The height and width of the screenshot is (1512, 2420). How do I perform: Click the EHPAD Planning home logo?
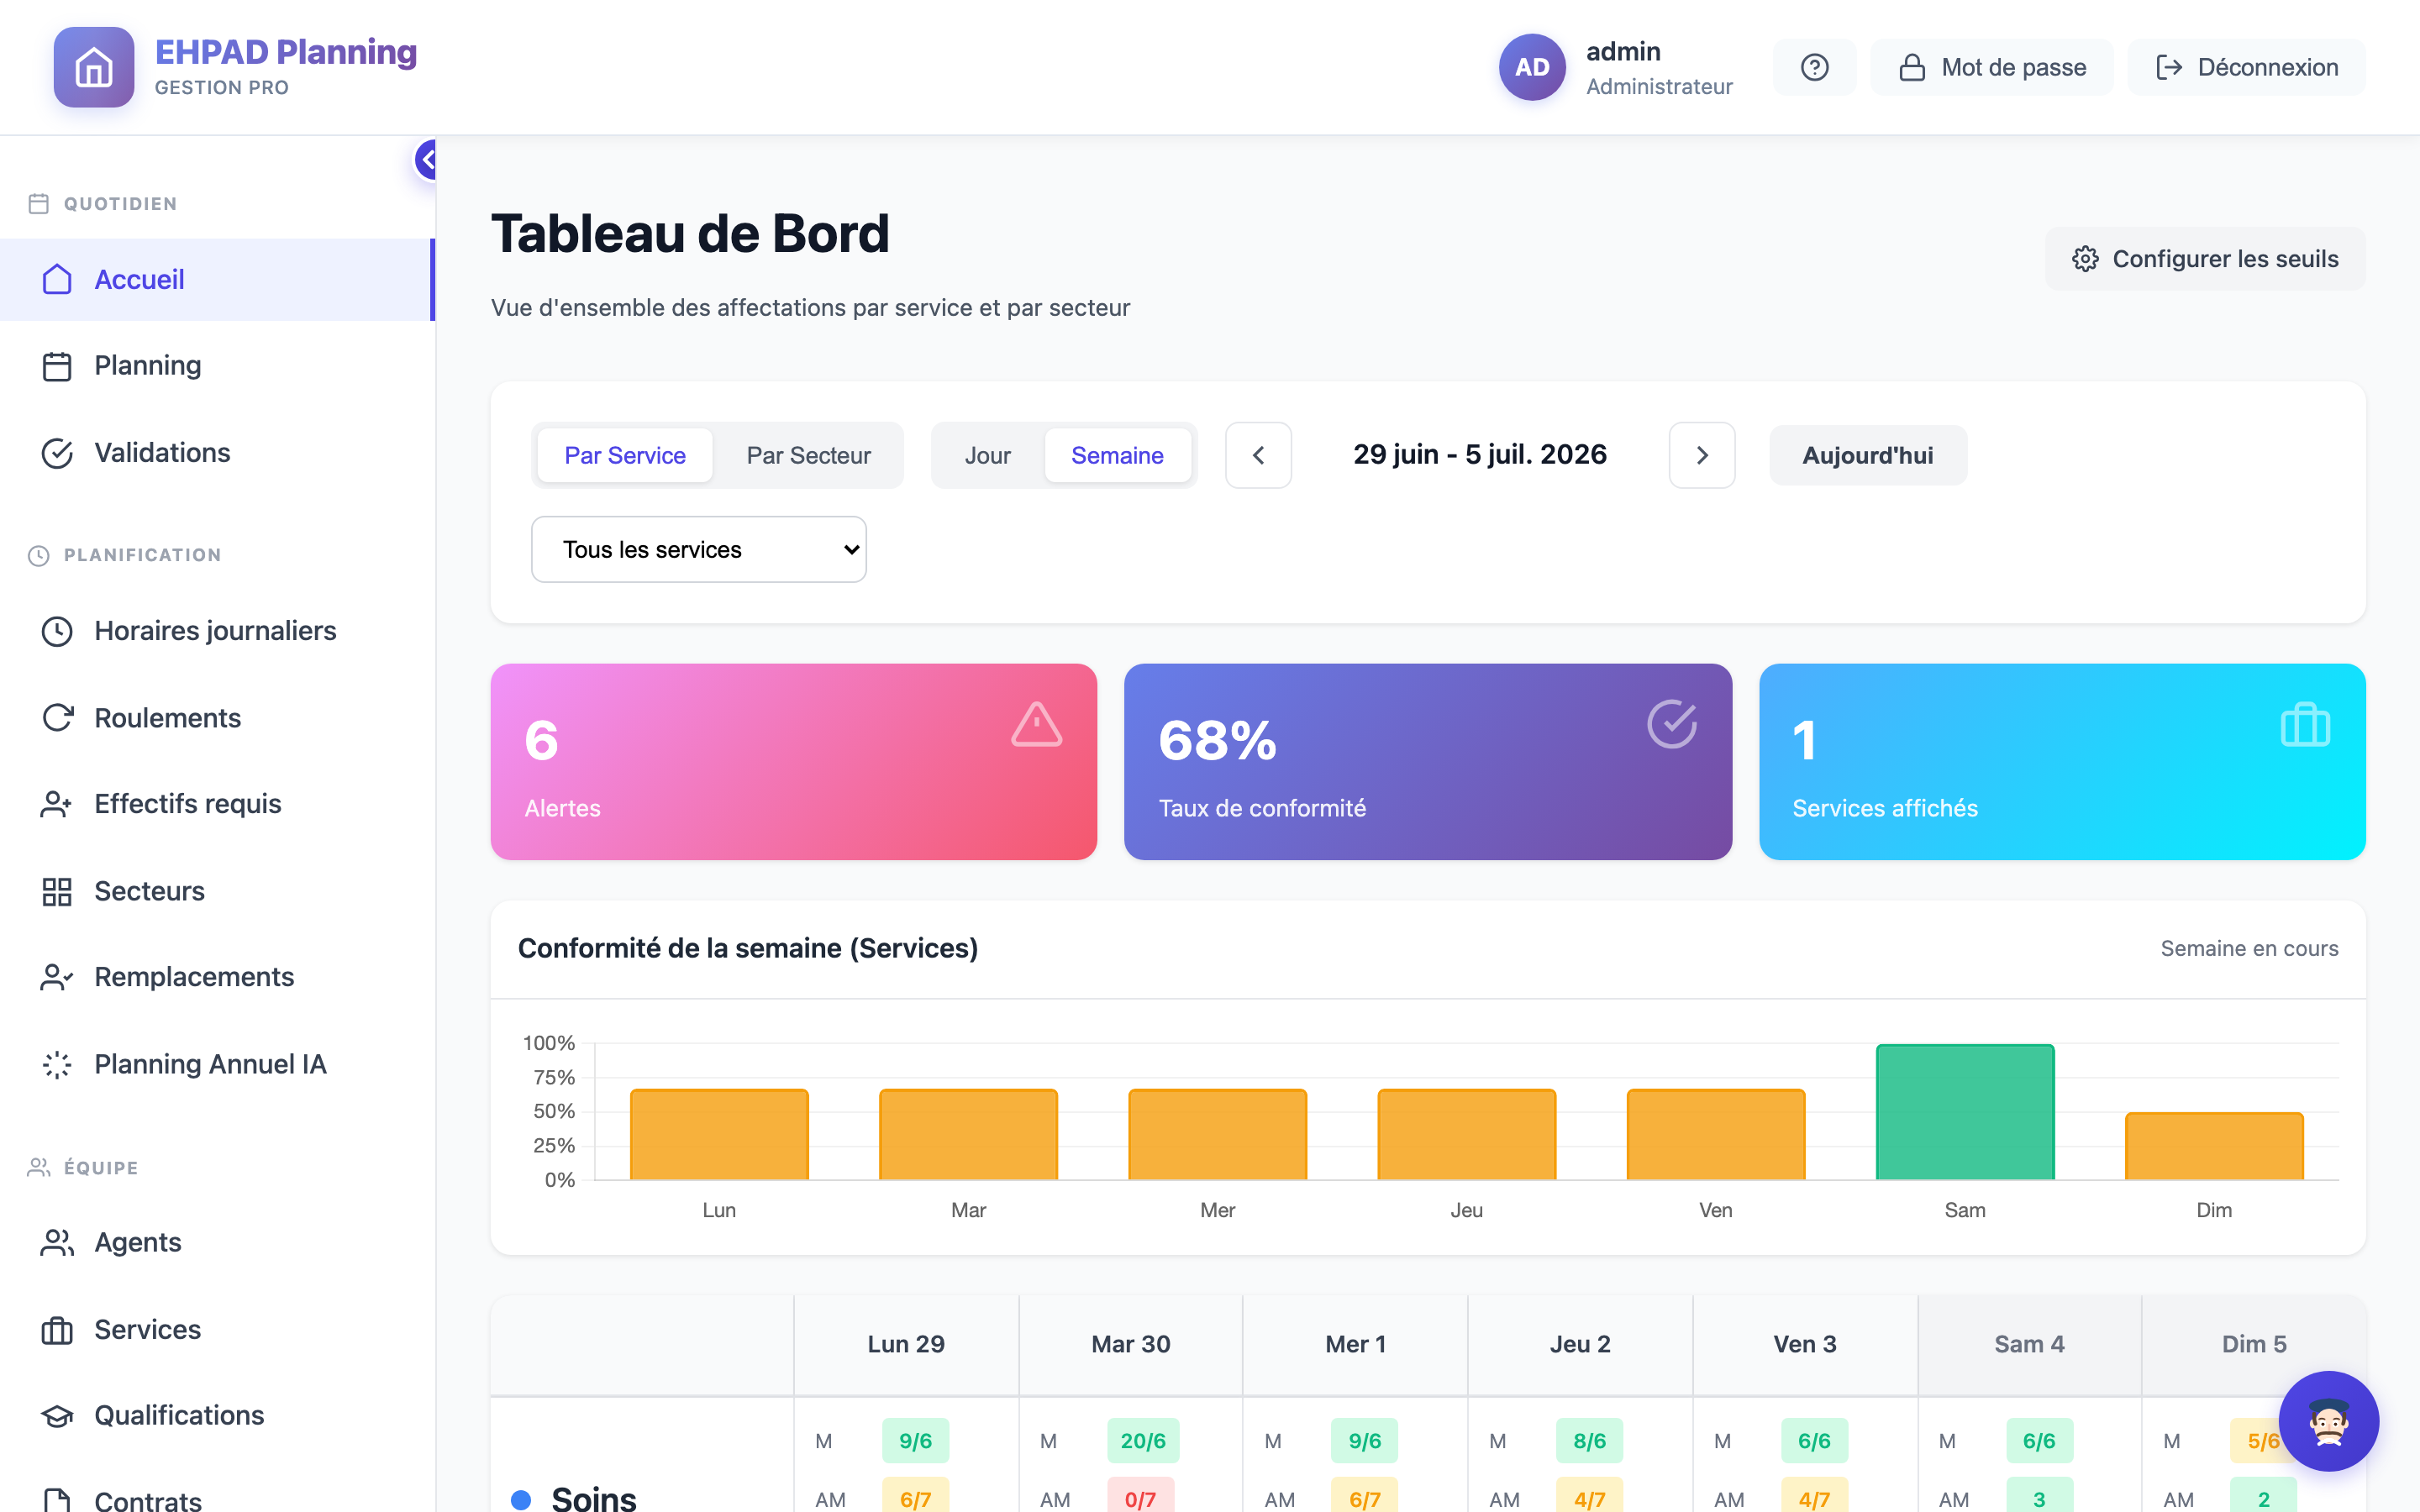94,67
